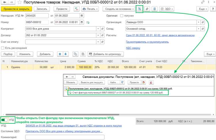Image resolution: width=216 pixels, height=140 pixels.
Task: Move table row down with blue arrow
Action: coord(66,54)
